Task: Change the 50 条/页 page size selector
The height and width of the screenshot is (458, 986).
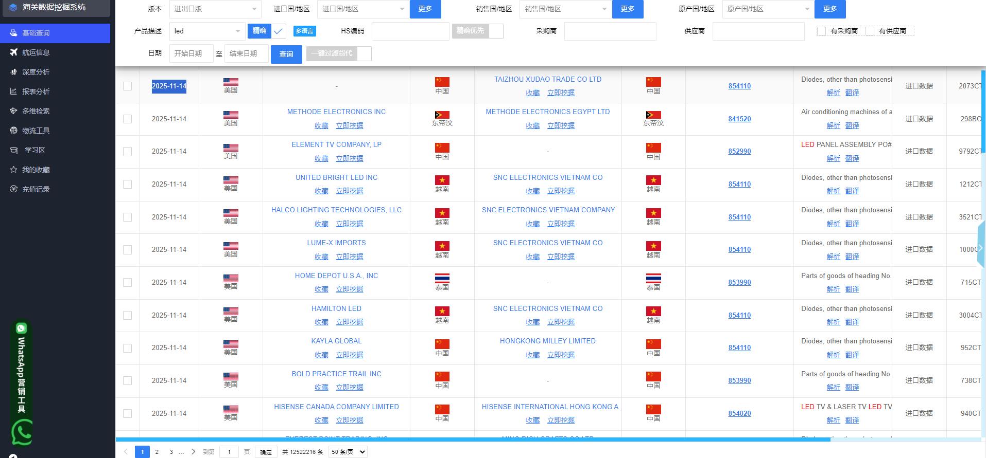Action: coord(348,452)
